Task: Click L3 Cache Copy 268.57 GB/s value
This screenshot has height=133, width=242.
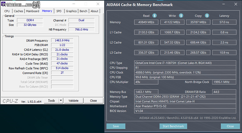Action: pyautogui.click(x=198, y=52)
